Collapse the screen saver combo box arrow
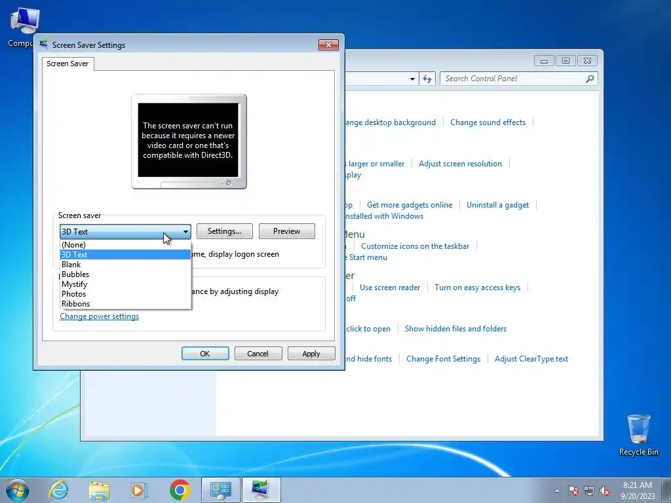The height and width of the screenshot is (503, 671). (185, 231)
